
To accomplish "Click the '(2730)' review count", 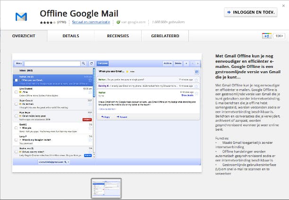I will (61, 22).
